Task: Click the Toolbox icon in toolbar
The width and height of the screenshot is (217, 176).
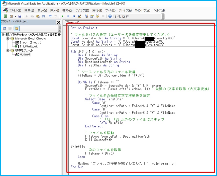Action: coord(103,16)
